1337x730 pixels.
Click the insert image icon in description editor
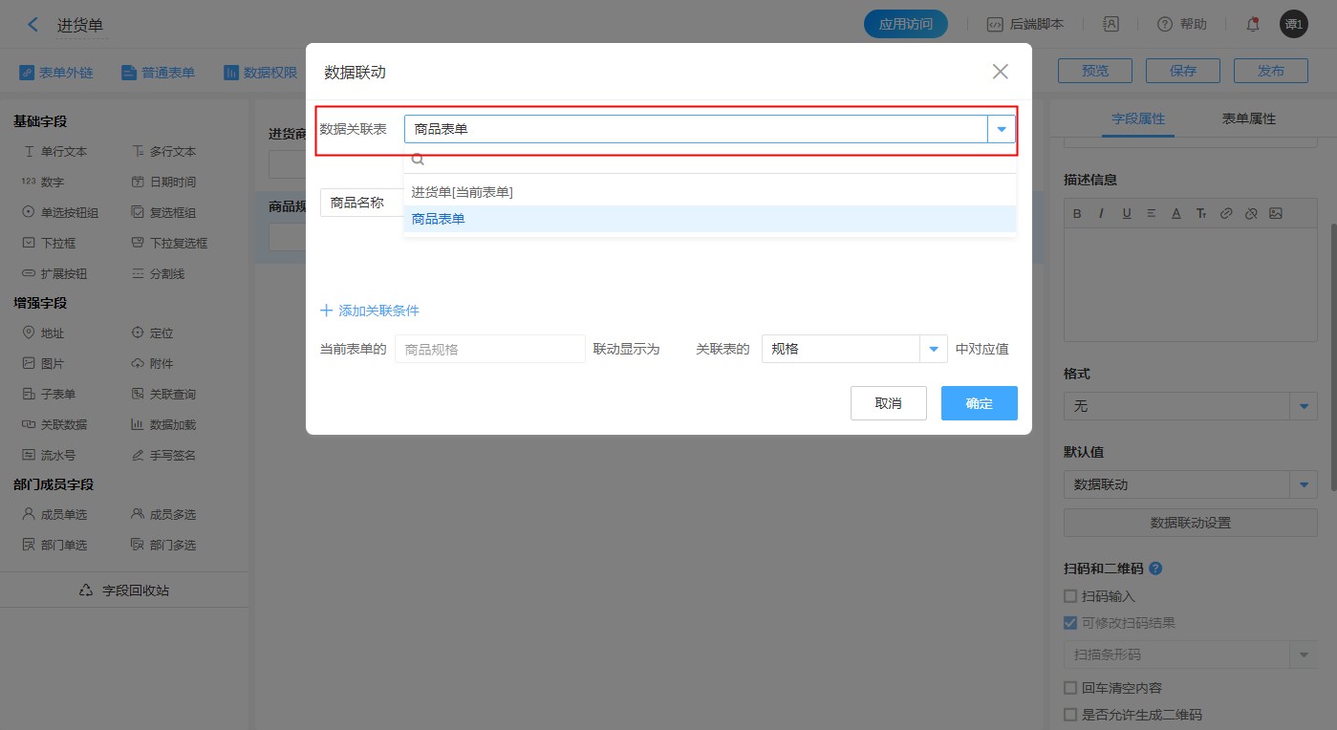(1276, 213)
